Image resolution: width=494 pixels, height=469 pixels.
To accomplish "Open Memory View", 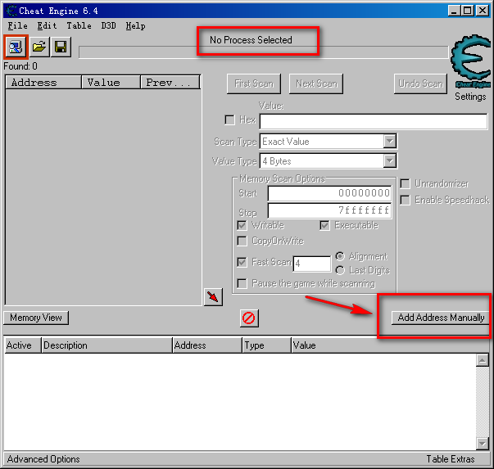I will coord(36,318).
